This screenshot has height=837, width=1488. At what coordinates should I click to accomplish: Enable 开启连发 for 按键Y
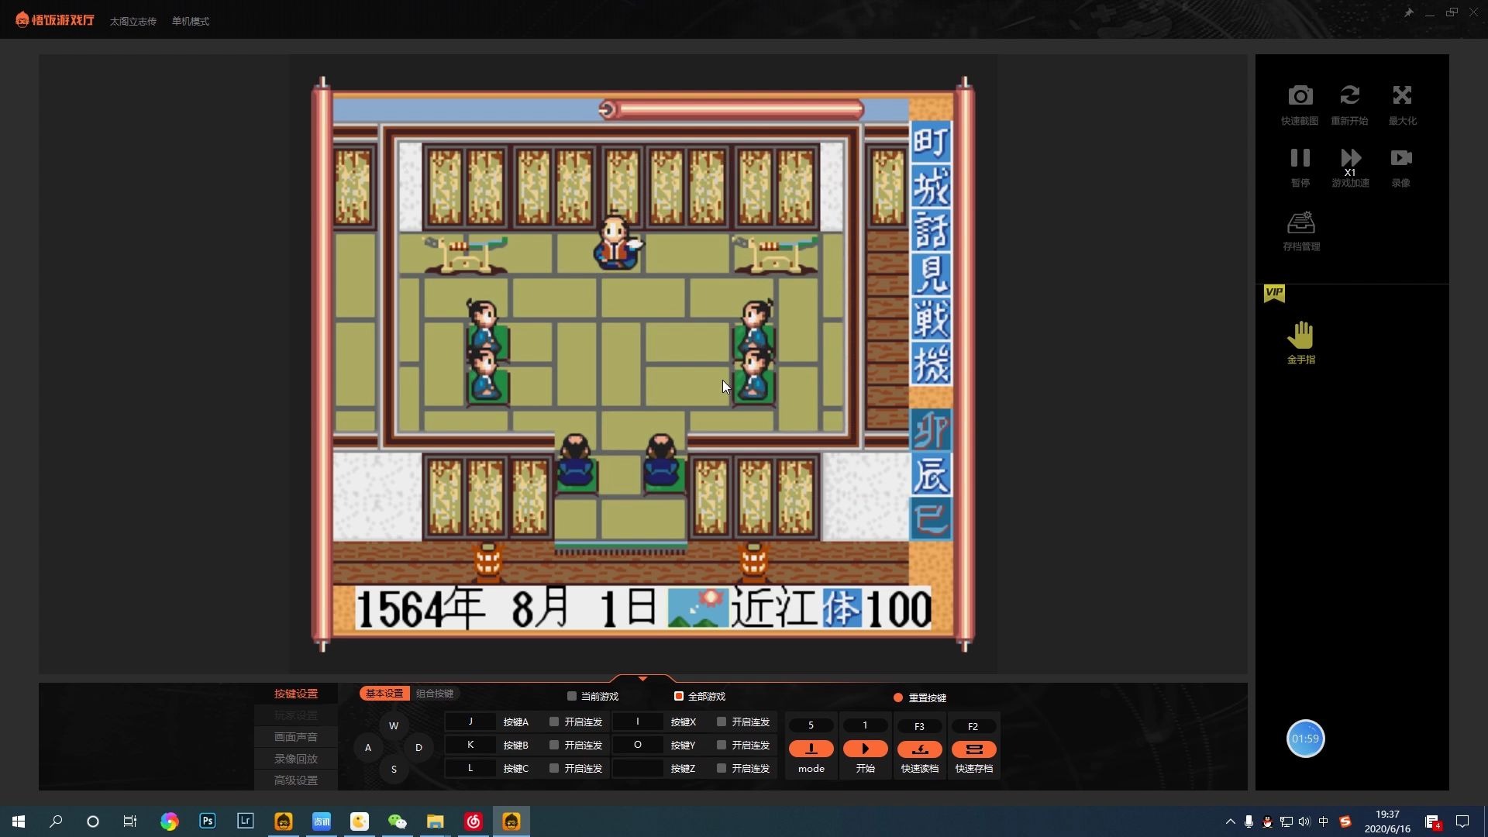[722, 746]
